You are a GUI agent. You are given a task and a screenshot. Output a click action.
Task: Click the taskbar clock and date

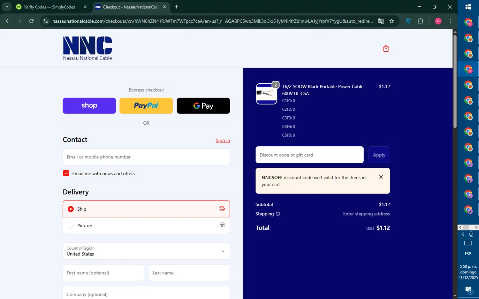click(x=468, y=272)
